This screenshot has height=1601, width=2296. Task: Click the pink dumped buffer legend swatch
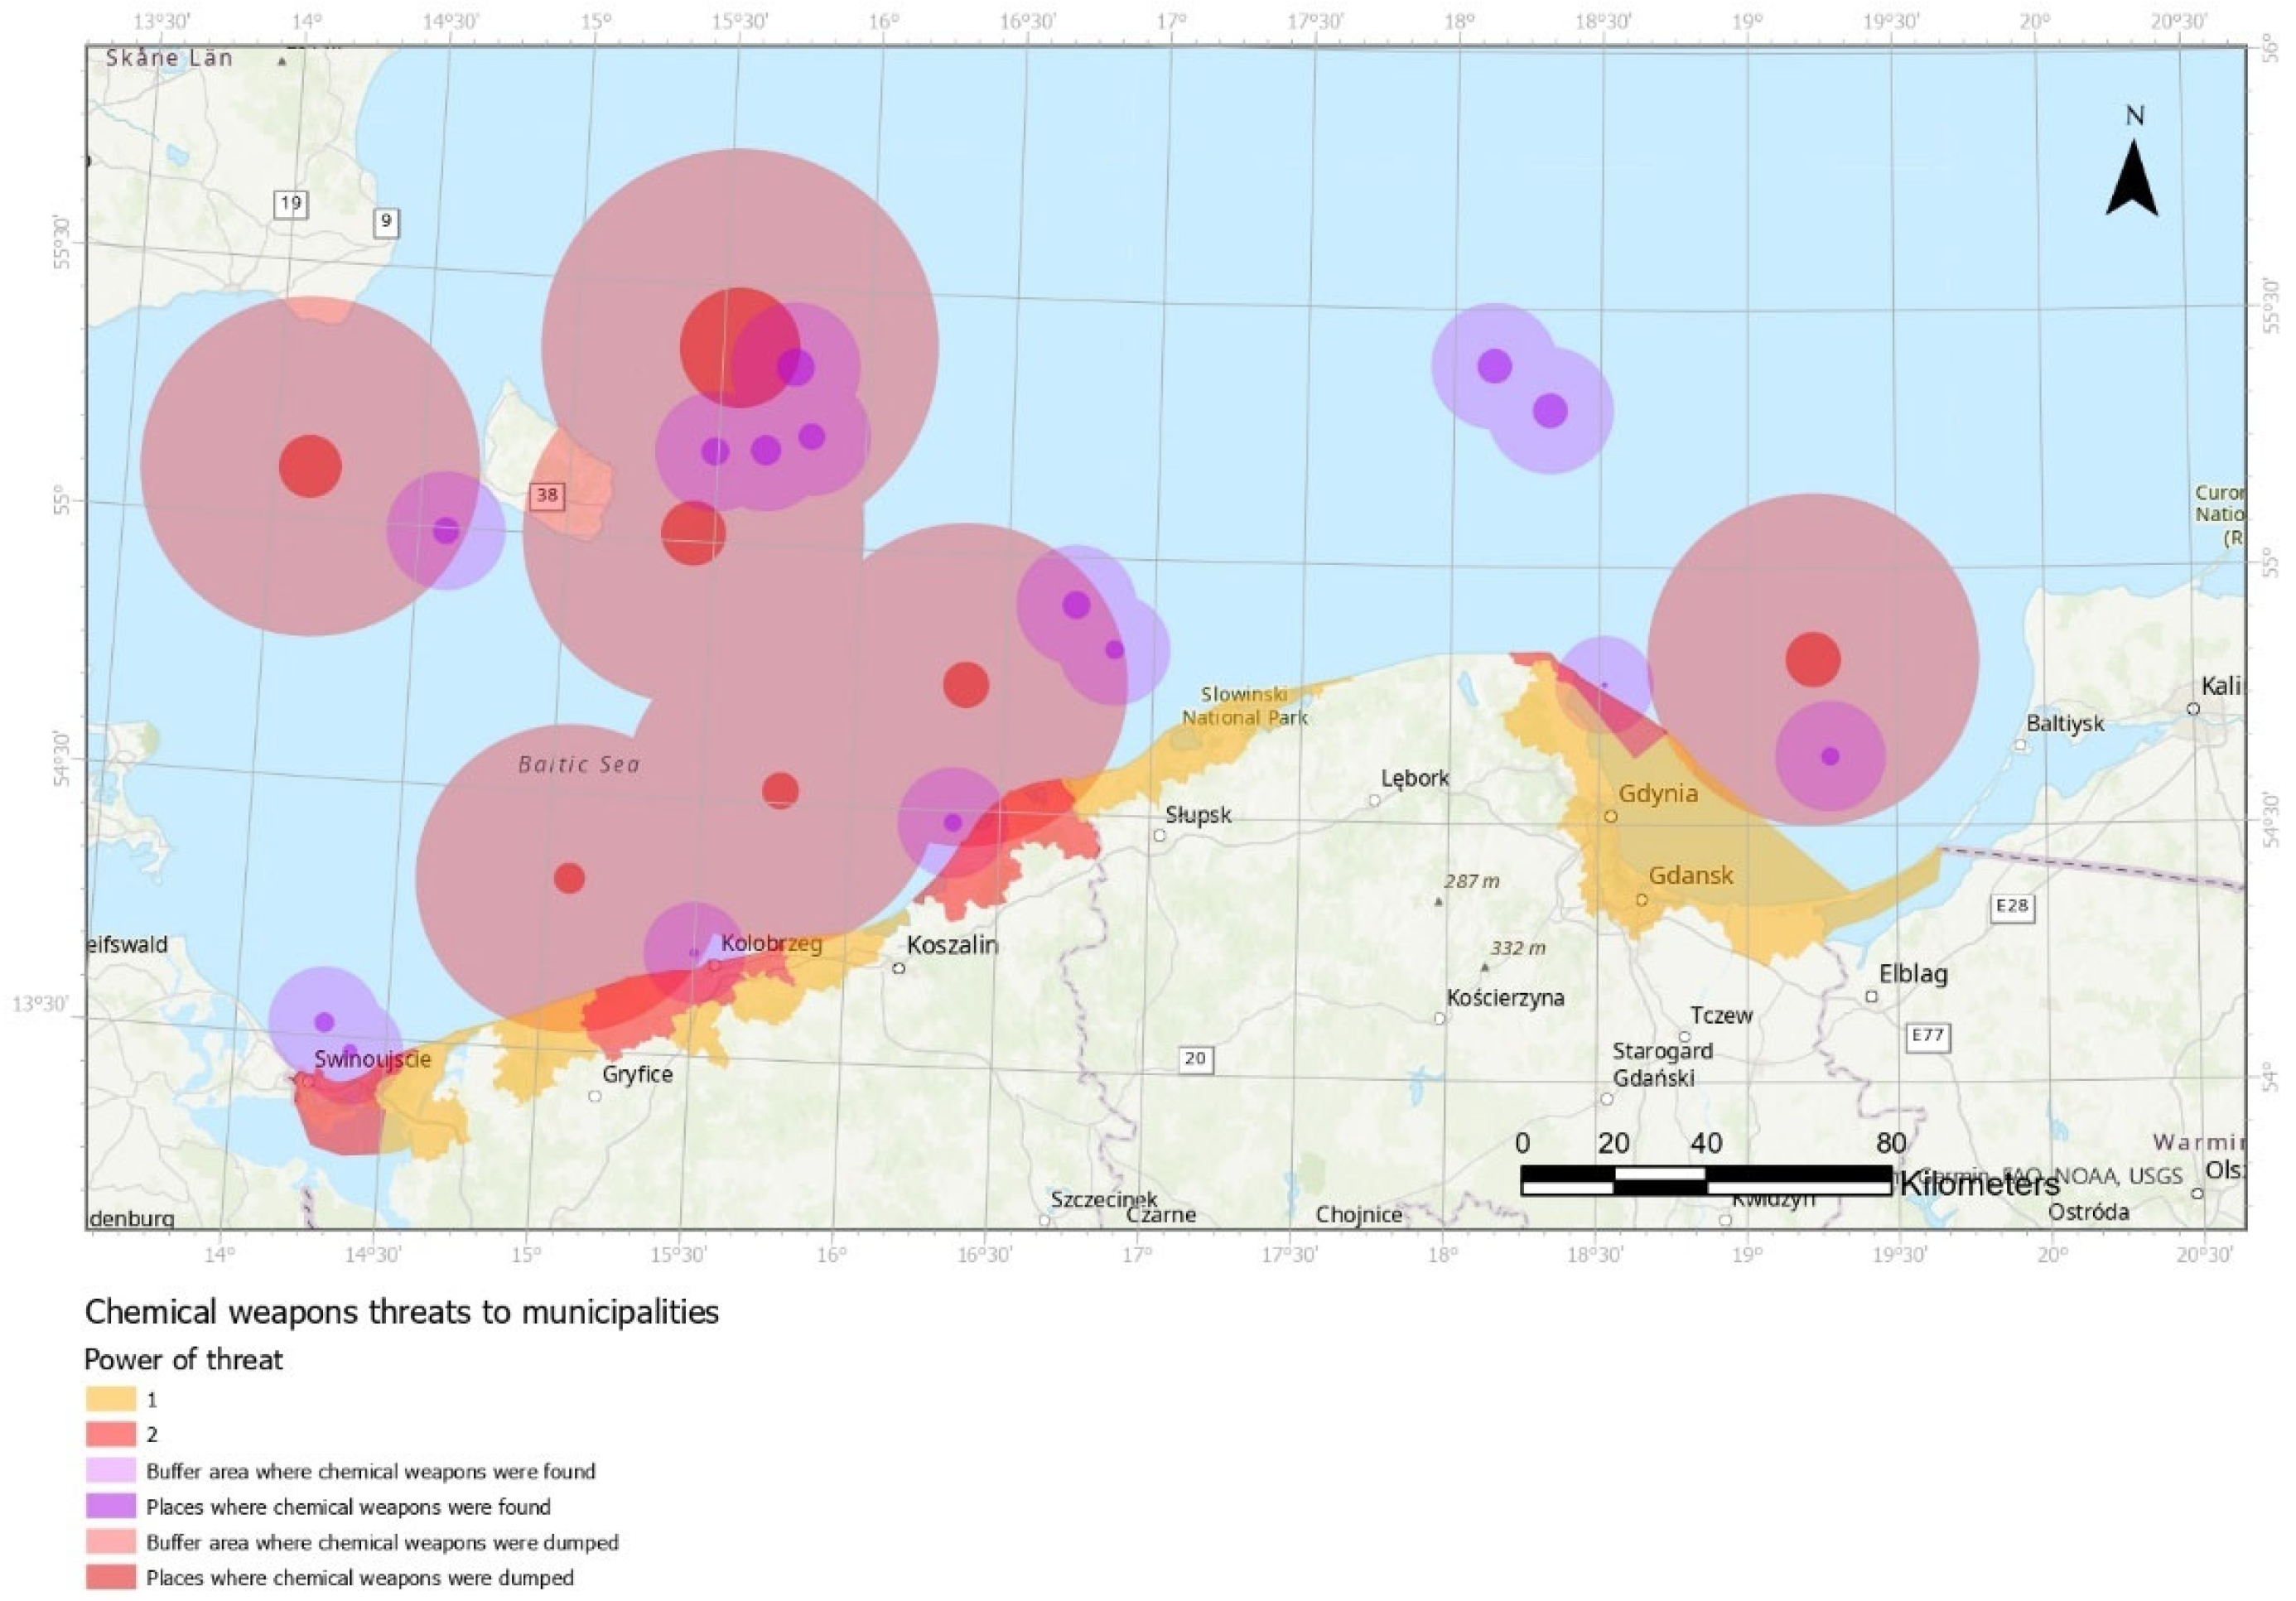[x=110, y=1542]
